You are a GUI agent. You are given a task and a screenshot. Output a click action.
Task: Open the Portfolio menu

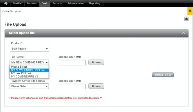click(32, 3)
